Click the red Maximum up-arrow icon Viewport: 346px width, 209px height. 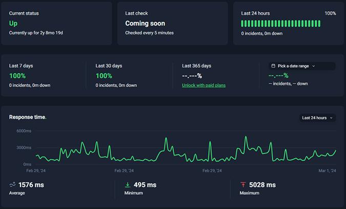(x=243, y=184)
